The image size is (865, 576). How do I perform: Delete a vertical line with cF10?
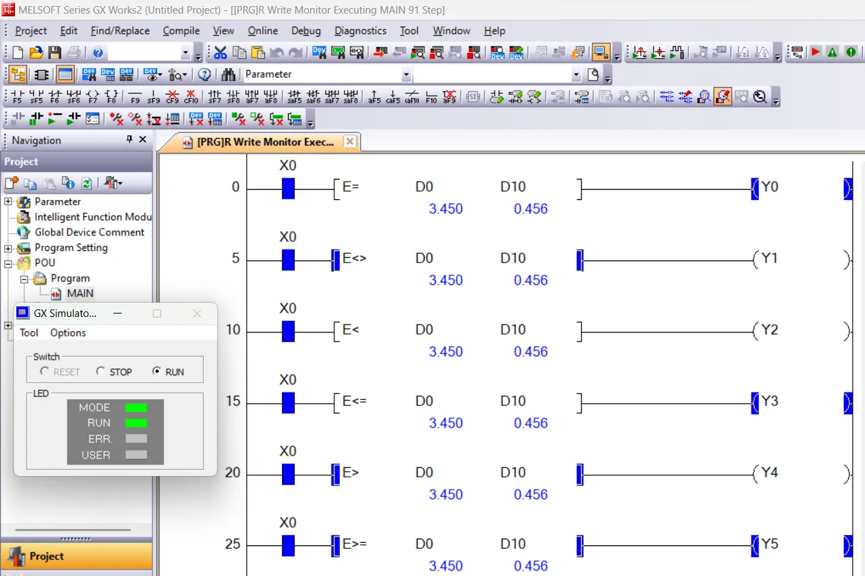coord(191,97)
